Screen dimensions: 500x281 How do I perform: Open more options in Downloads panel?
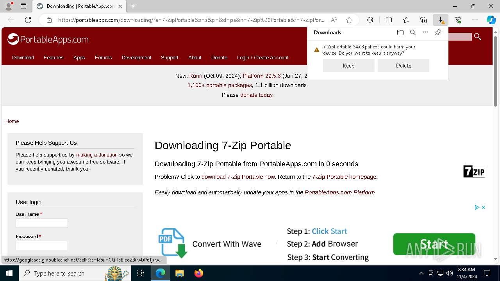[425, 32]
